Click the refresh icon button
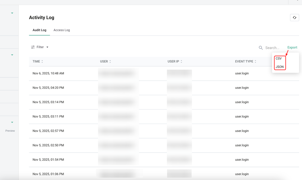The width and height of the screenshot is (302, 180). (294, 17)
